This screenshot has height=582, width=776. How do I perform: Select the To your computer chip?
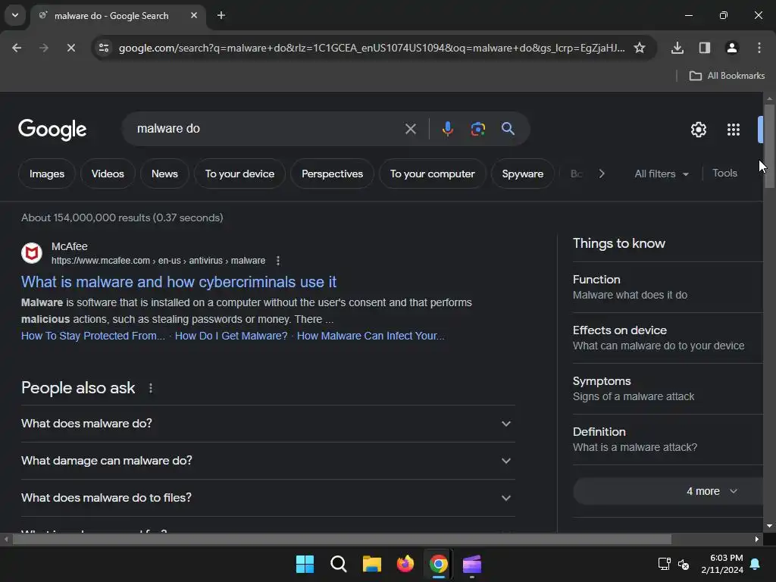432,174
